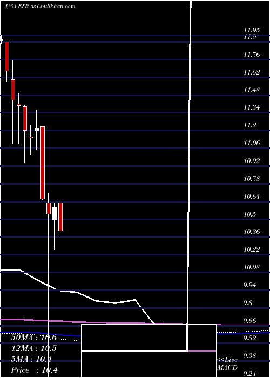Image resolution: width=270 pixels, height=378 pixels.
Task: Click the 9.66 axis value
Action: pyautogui.click(x=251, y=321)
